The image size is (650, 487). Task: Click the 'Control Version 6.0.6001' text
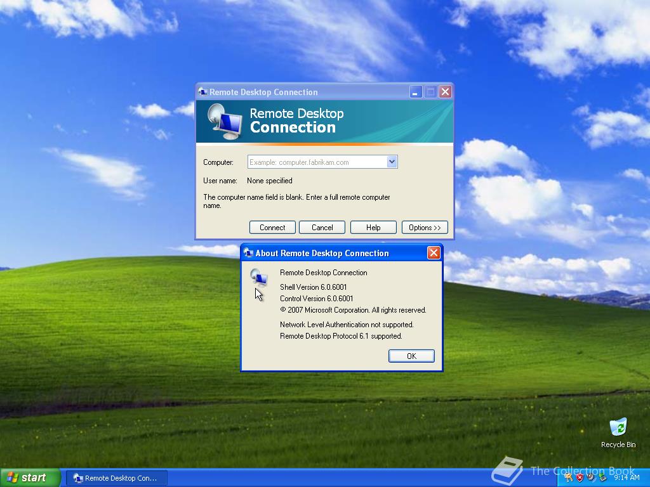coord(316,299)
